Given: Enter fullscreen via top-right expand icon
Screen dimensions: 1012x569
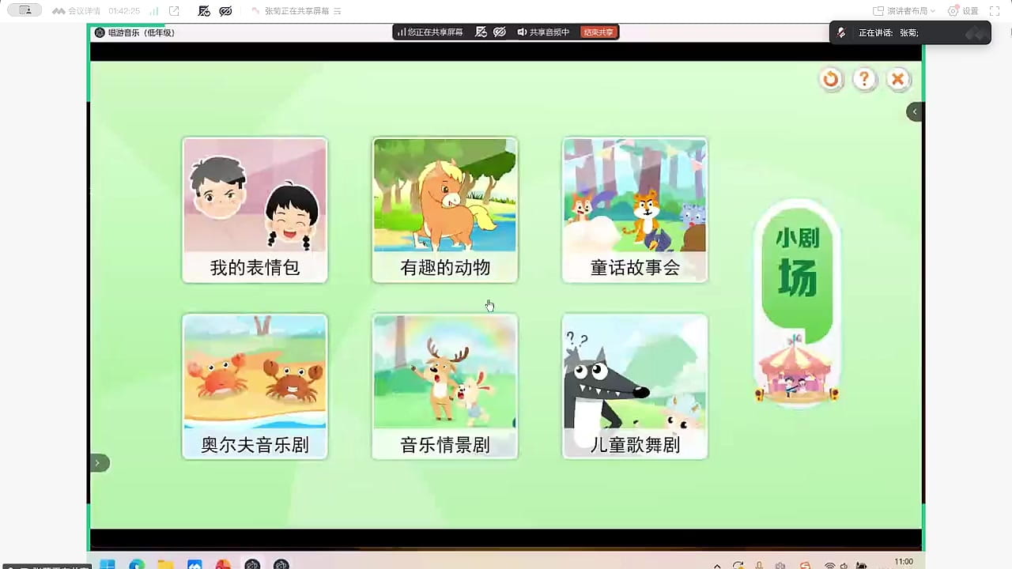Looking at the screenshot, I should (995, 11).
